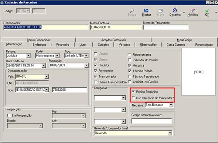Open the Repasse dropdown showing Sem Repasse

click(171, 105)
